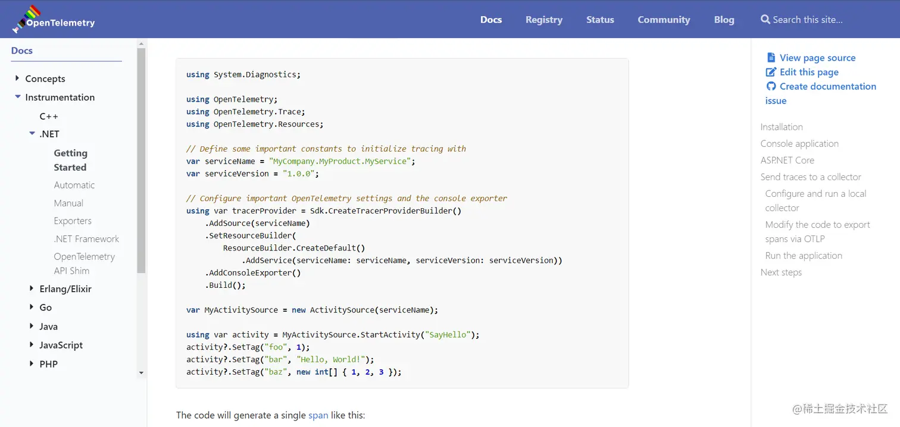Open the Exporters sidebar page

[73, 221]
